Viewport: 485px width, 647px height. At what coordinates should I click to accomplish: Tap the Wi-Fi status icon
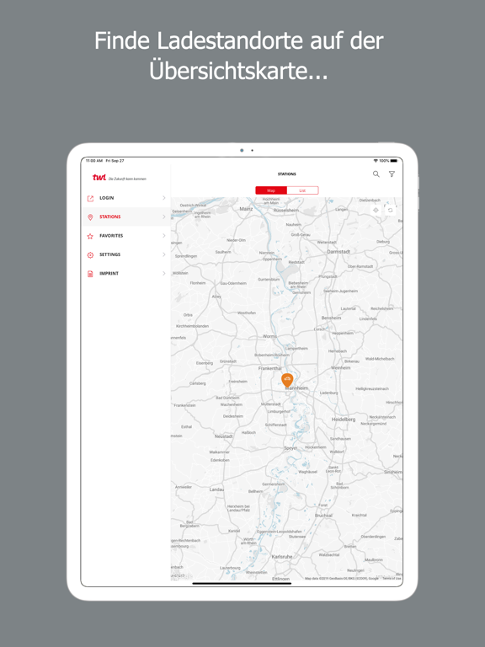[376, 161]
